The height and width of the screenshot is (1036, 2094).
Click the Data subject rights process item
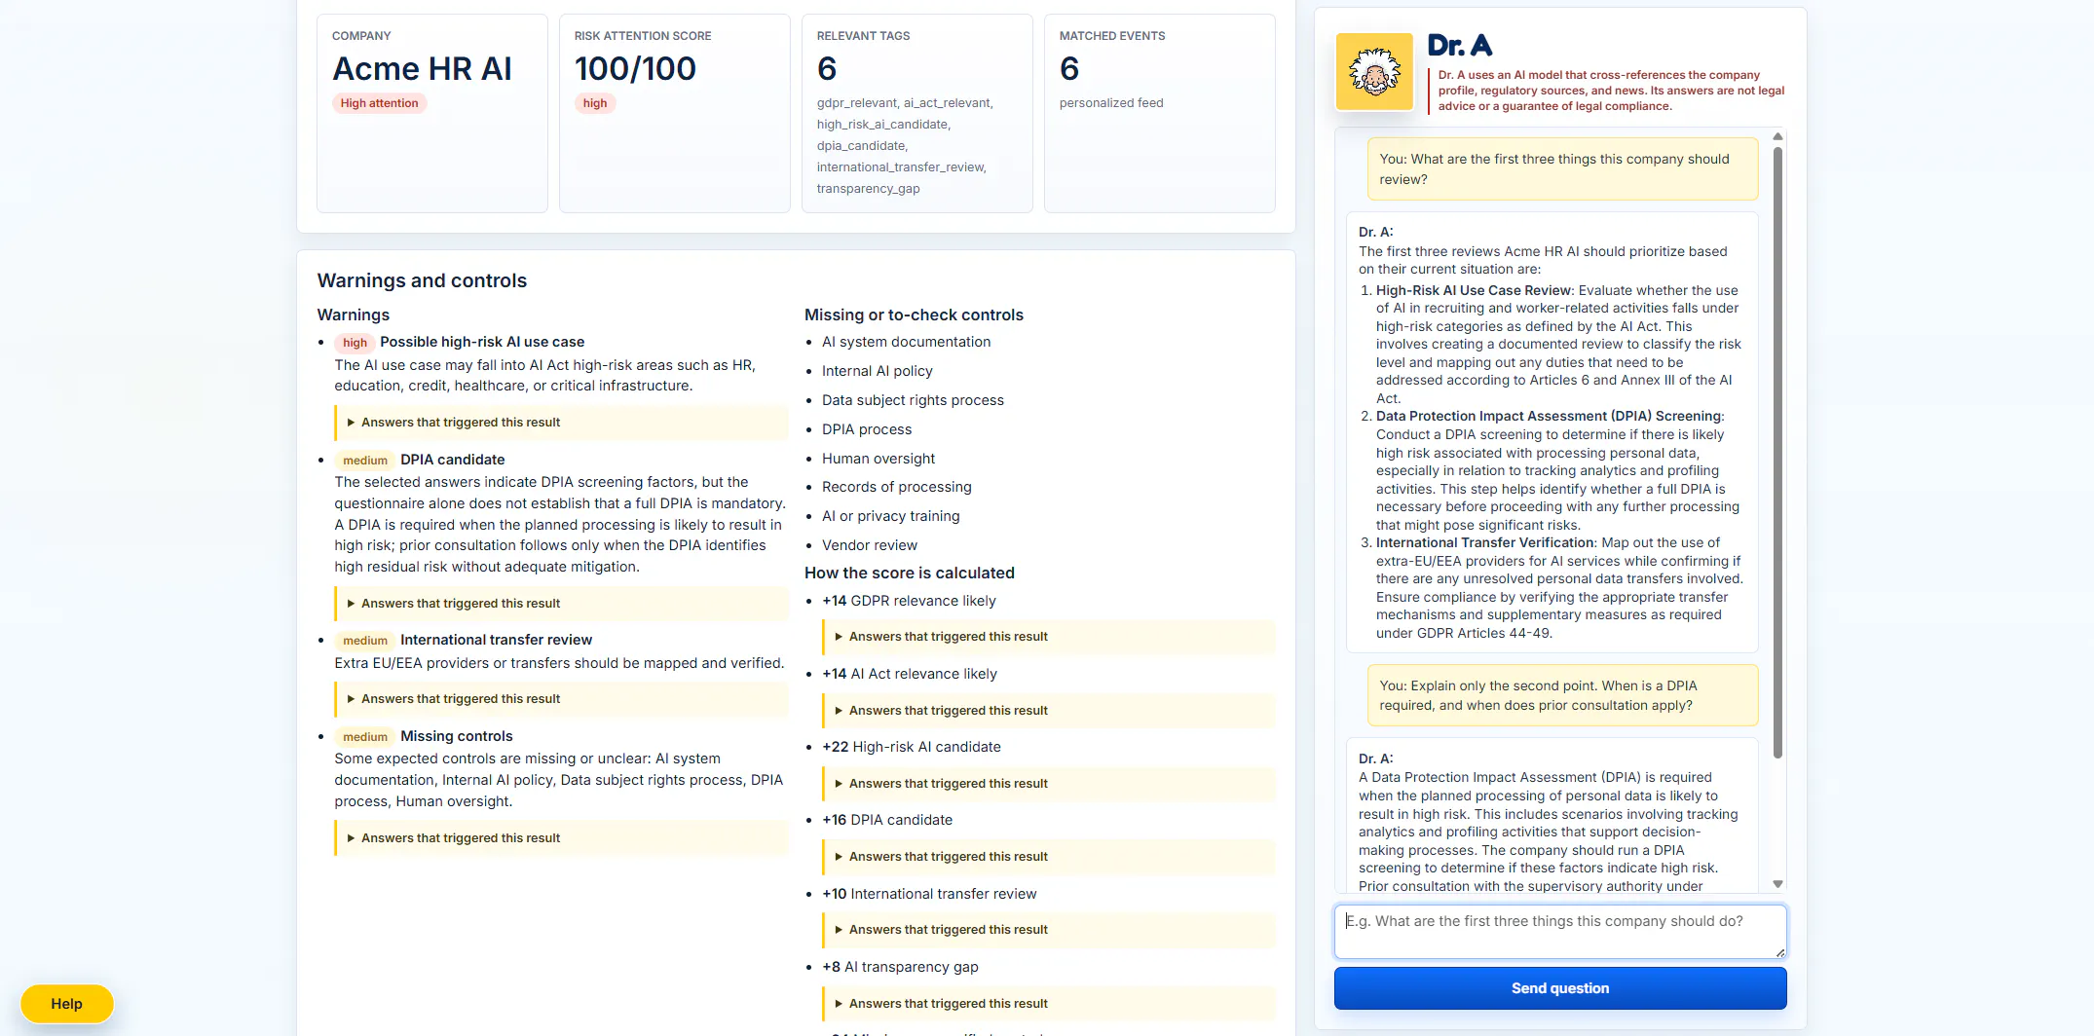pos(913,400)
